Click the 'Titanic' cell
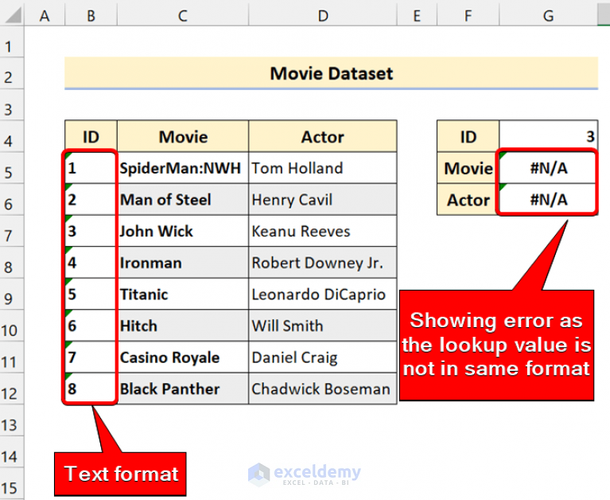610x500 pixels. [x=182, y=294]
